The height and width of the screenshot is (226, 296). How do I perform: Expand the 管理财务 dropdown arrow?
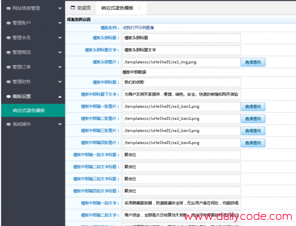point(60,82)
